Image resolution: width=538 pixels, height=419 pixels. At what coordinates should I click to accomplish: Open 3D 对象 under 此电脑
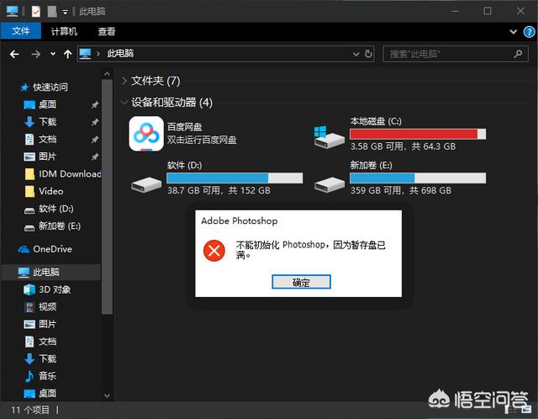pos(54,289)
